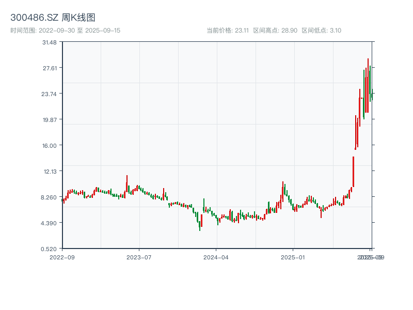
Task: Click the current price label 当前价格: 23.11
Action: click(x=228, y=30)
